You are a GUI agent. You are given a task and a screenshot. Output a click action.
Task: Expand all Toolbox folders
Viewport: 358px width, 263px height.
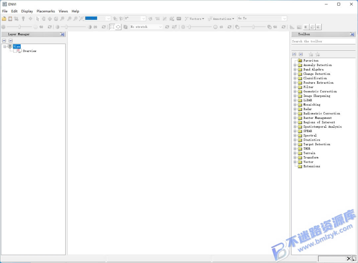coord(301,54)
